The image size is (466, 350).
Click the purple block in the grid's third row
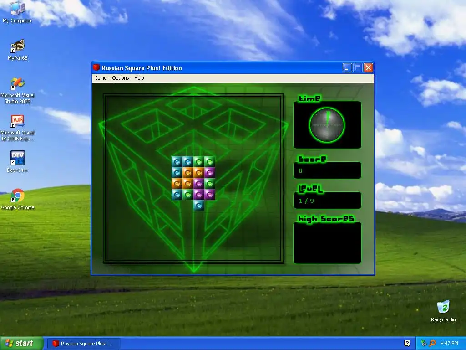[x=198, y=183]
